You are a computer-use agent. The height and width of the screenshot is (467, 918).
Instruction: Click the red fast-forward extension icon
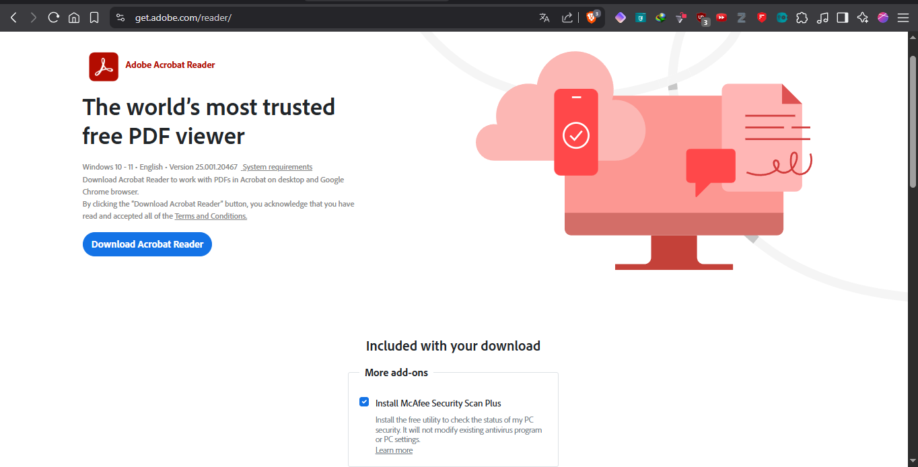[721, 17]
